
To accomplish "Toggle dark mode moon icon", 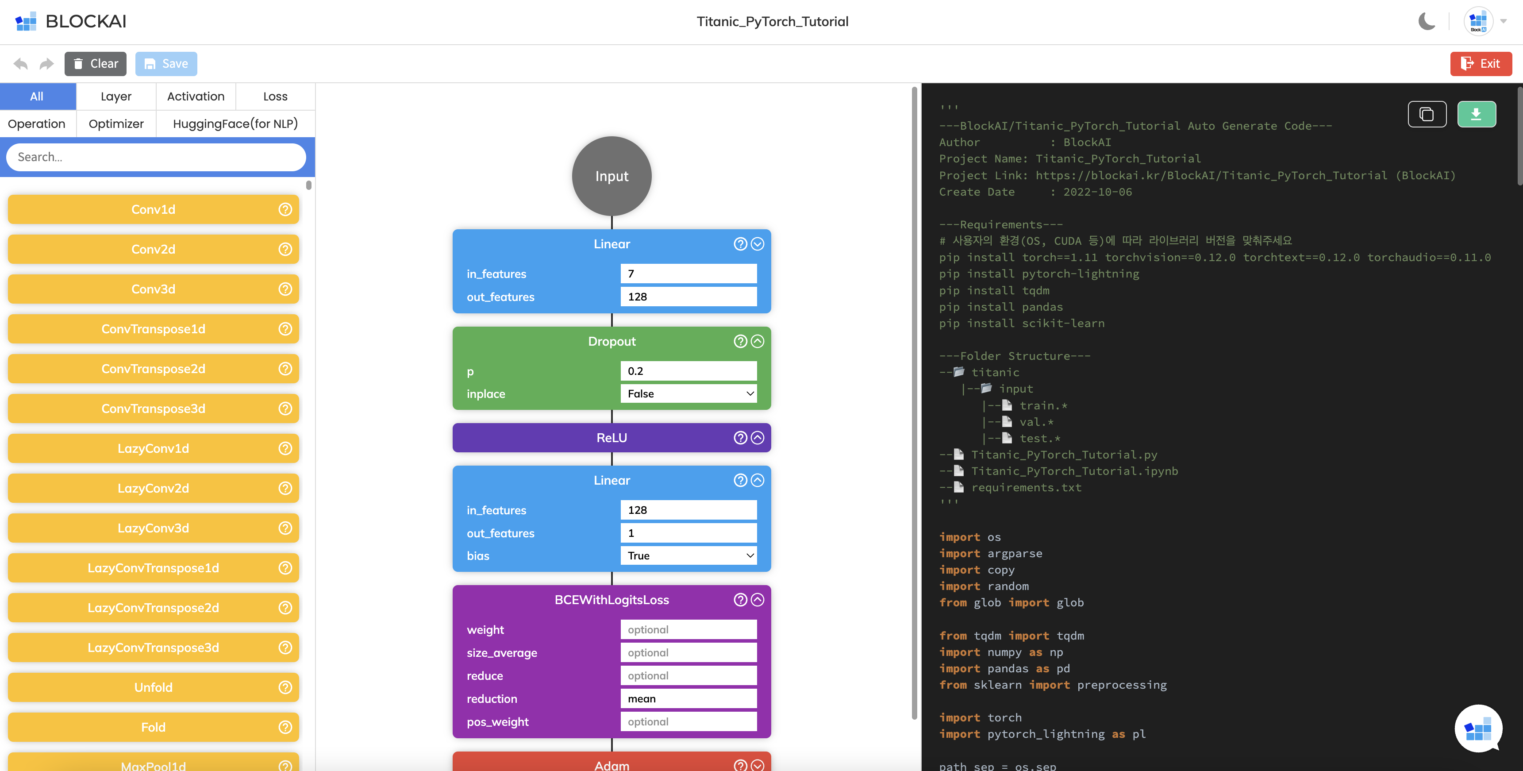I will click(x=1426, y=21).
